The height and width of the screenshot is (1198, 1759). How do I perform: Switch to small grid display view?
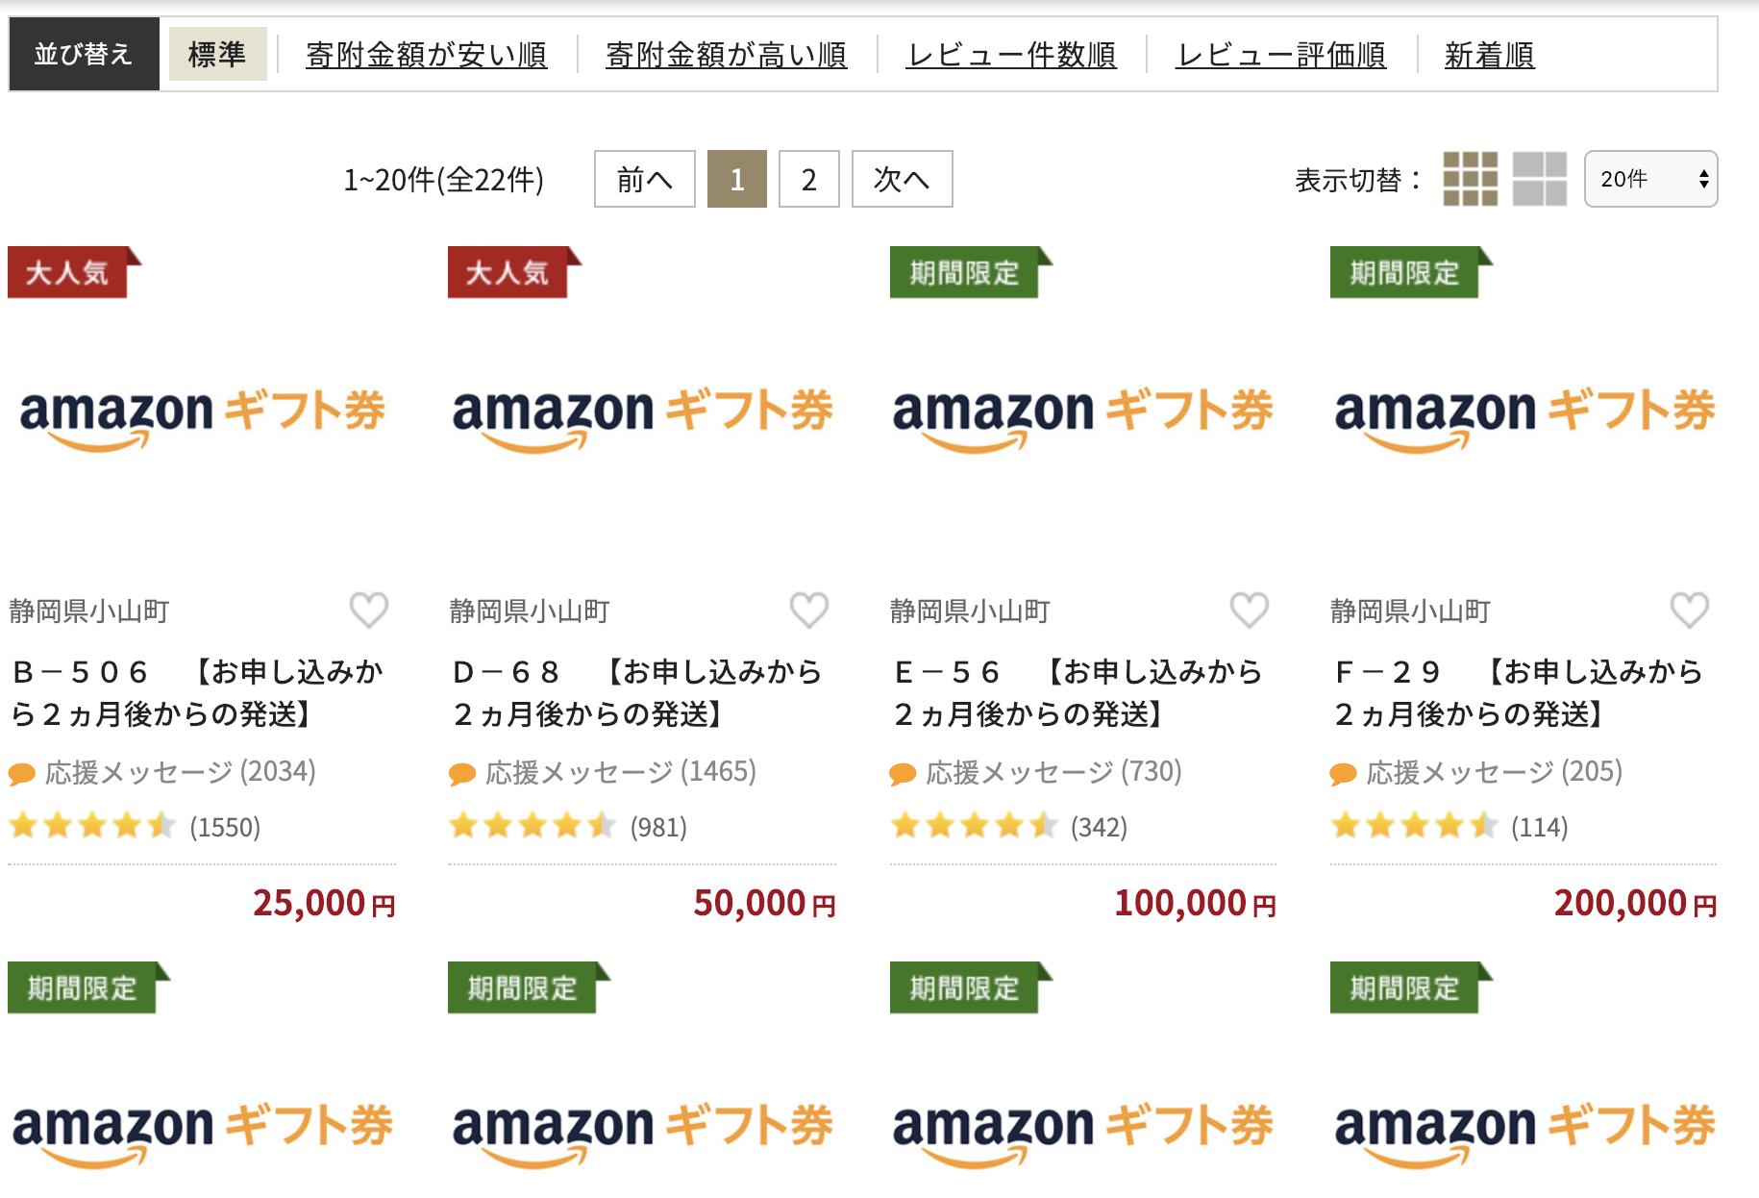click(1470, 179)
